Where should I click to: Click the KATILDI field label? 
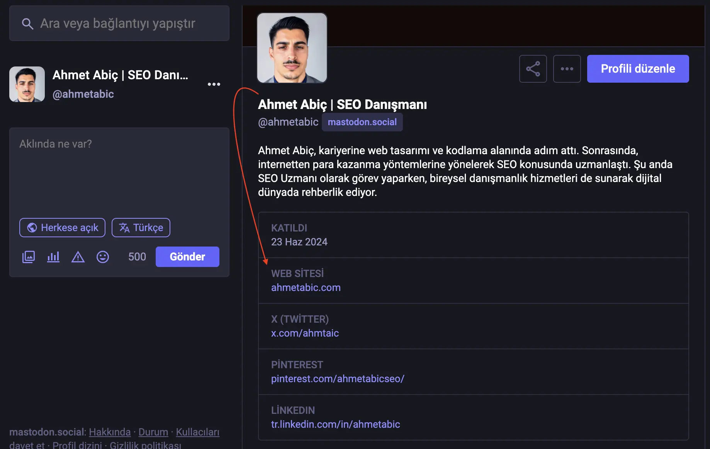[289, 228]
